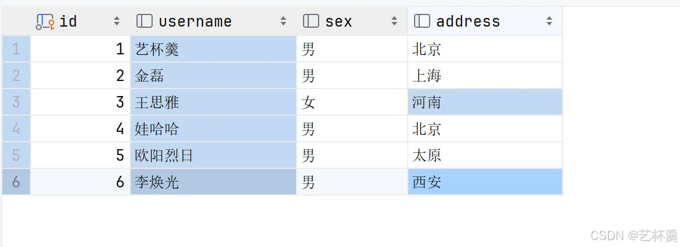Click the sex cell showing 女
This screenshot has width=680, height=247.
(352, 102)
